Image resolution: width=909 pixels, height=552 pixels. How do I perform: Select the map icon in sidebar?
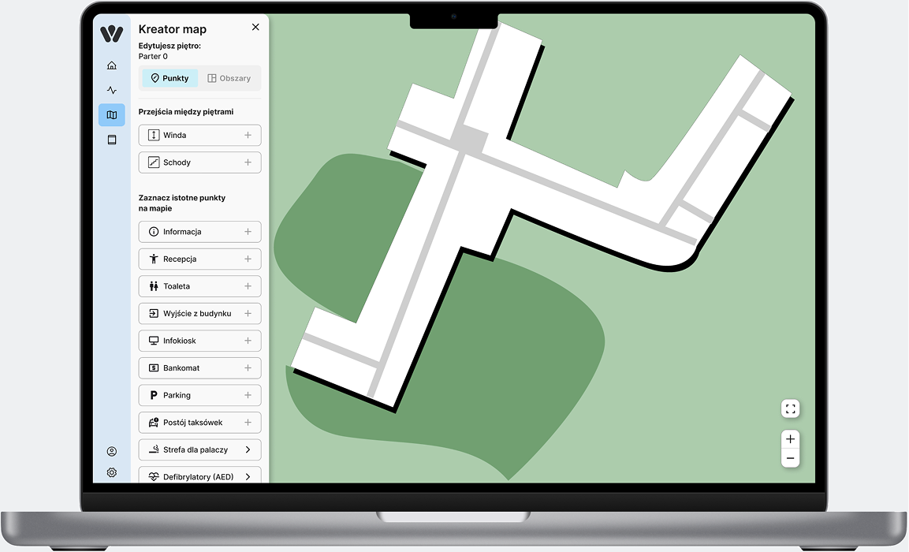point(111,115)
